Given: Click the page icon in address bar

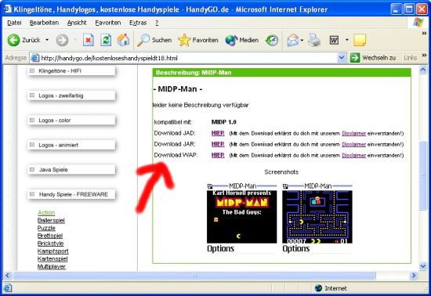Looking at the screenshot, I should [x=35, y=58].
